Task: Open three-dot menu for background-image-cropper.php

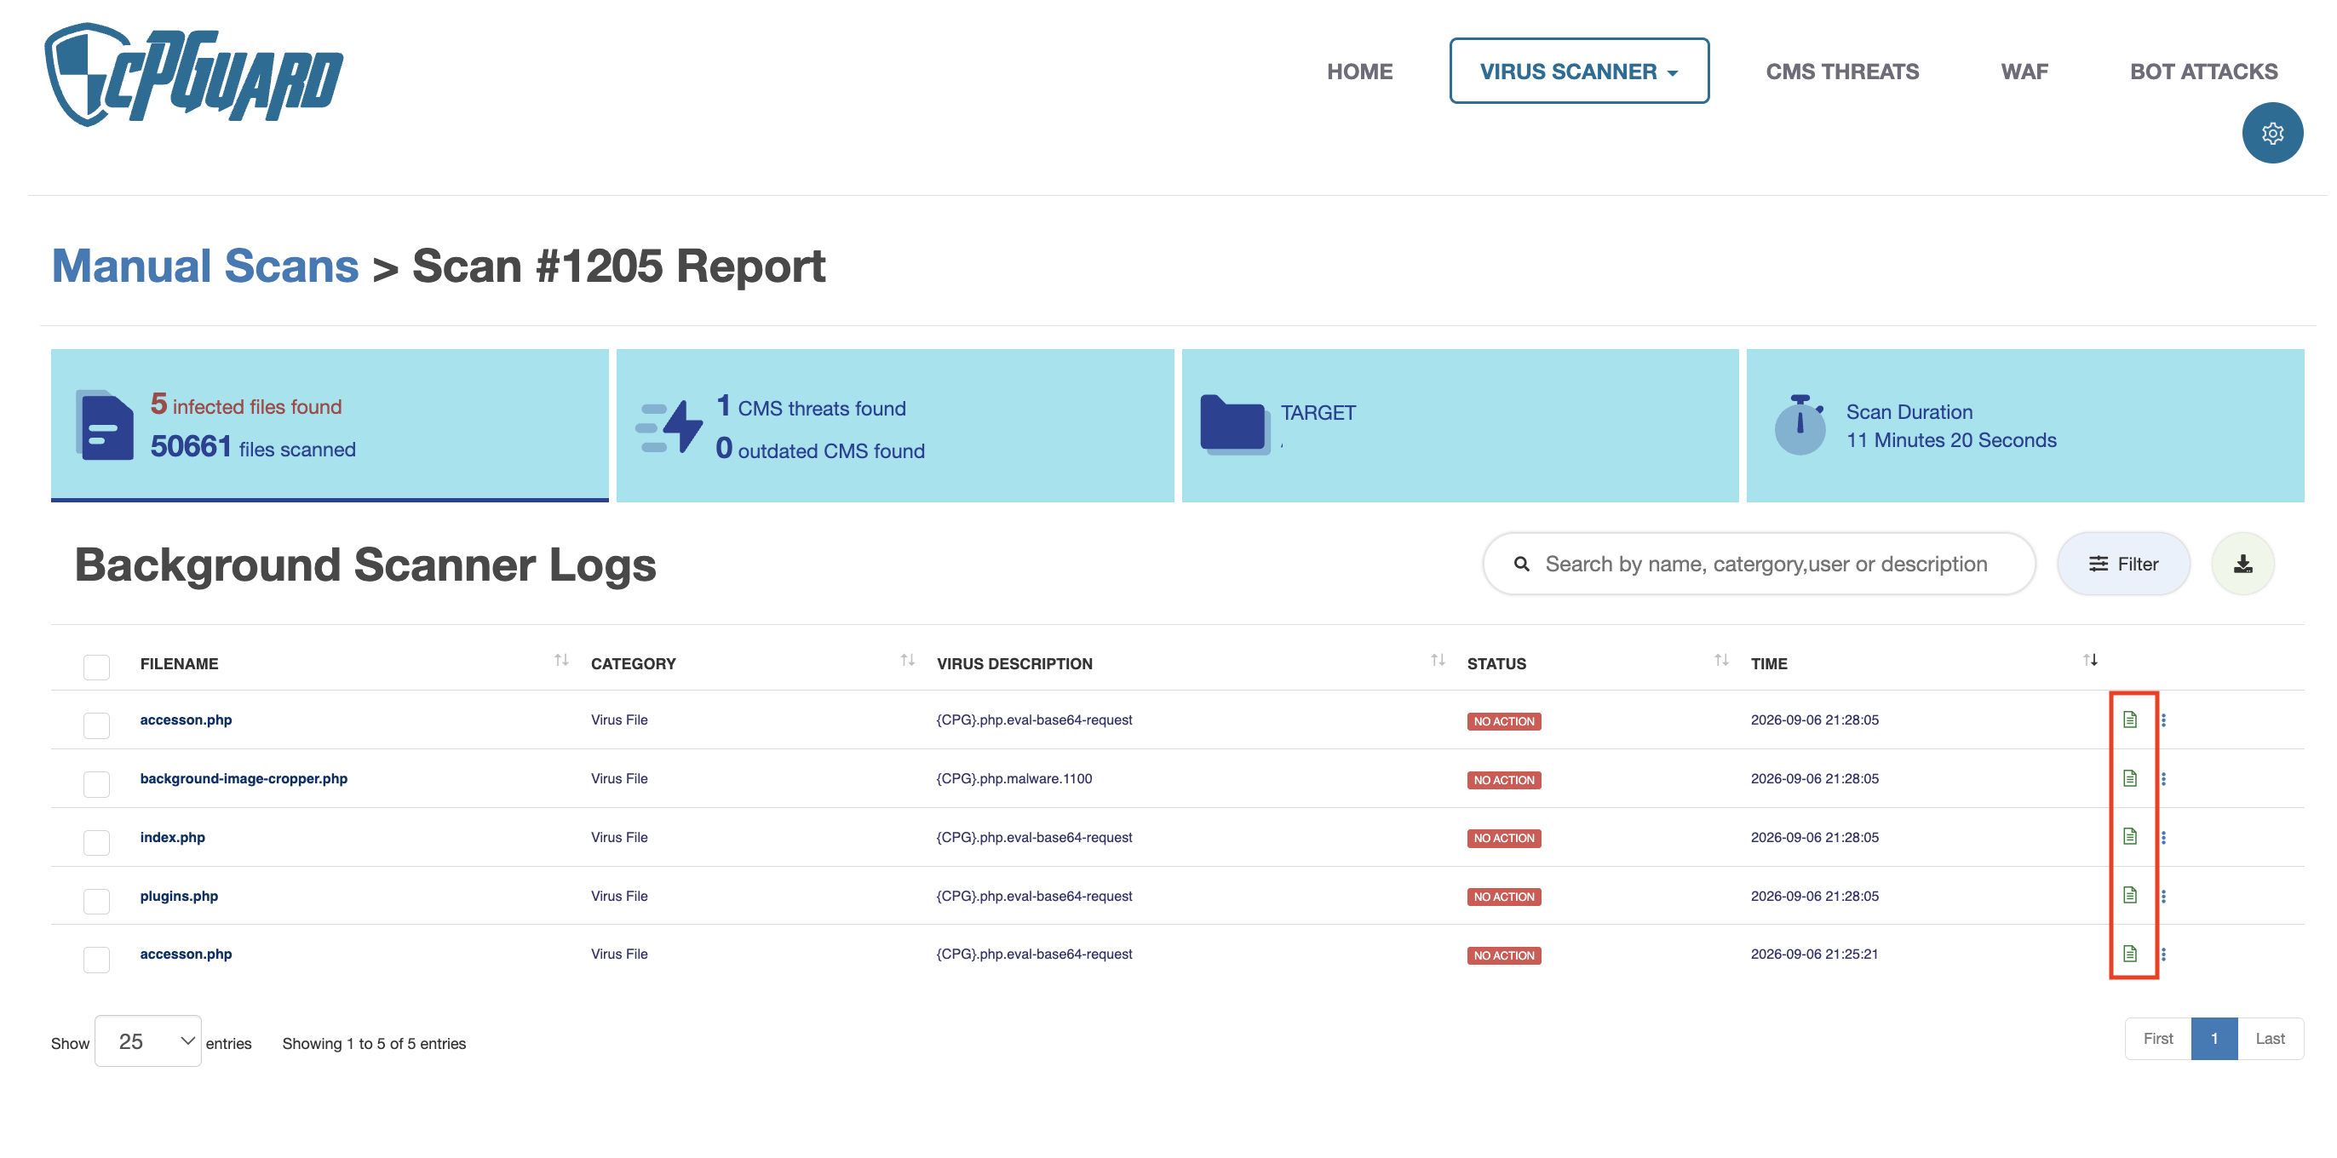Action: (2162, 779)
